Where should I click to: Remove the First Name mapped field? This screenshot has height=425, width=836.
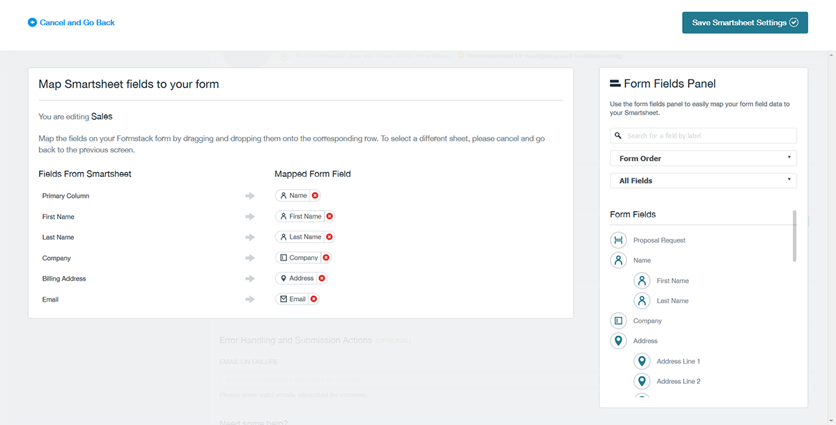pyautogui.click(x=330, y=217)
